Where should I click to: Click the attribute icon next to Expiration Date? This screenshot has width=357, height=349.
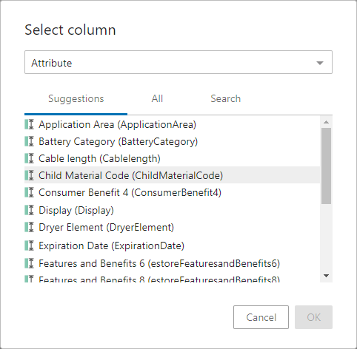point(29,245)
